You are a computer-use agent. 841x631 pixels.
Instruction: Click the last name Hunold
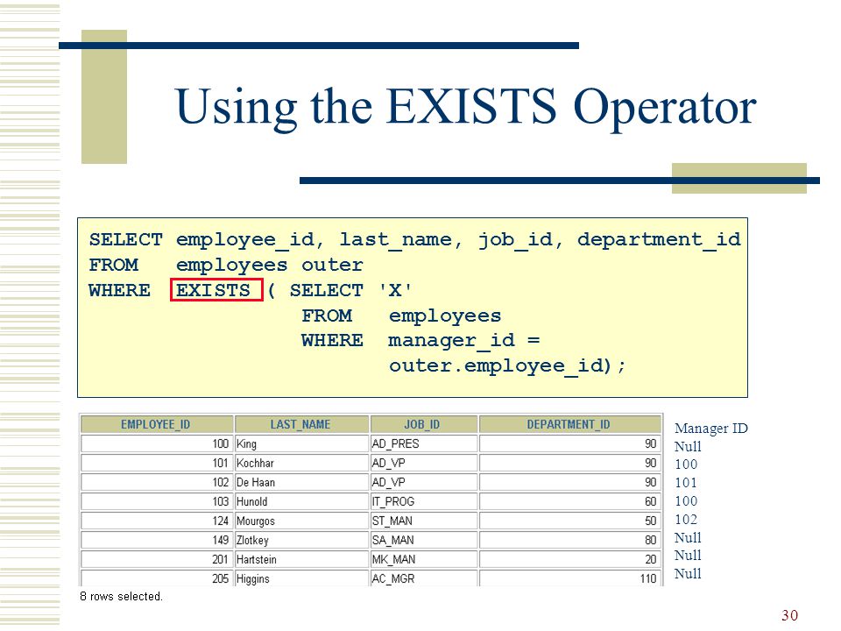tap(302, 501)
